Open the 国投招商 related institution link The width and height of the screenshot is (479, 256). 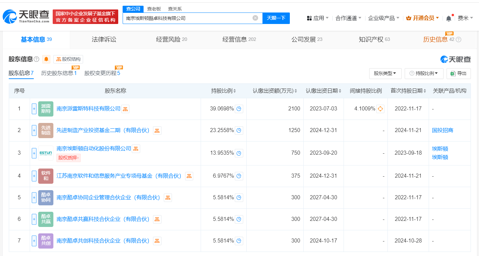pos(443,130)
